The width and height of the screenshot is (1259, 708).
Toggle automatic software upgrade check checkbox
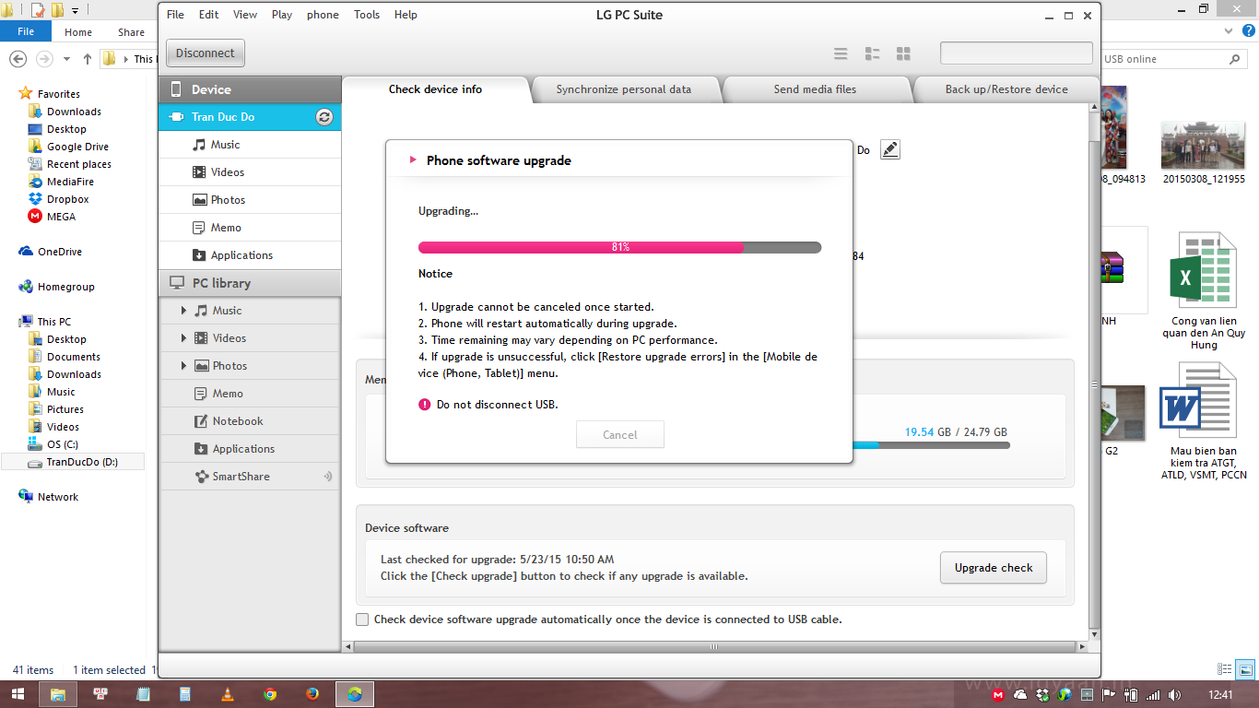(x=363, y=619)
